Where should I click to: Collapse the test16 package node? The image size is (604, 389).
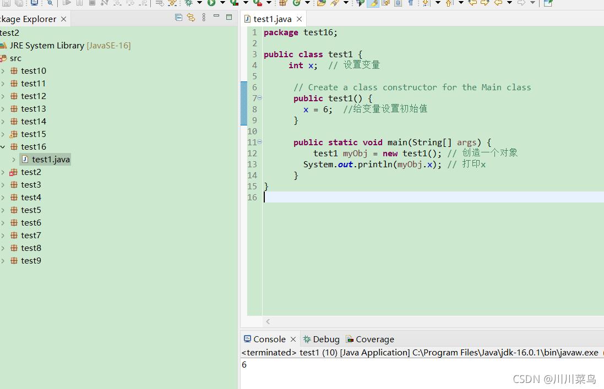tap(3, 146)
